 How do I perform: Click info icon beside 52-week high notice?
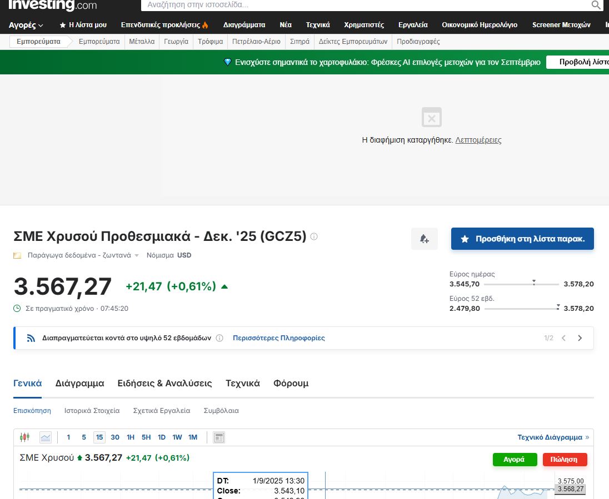(x=219, y=338)
